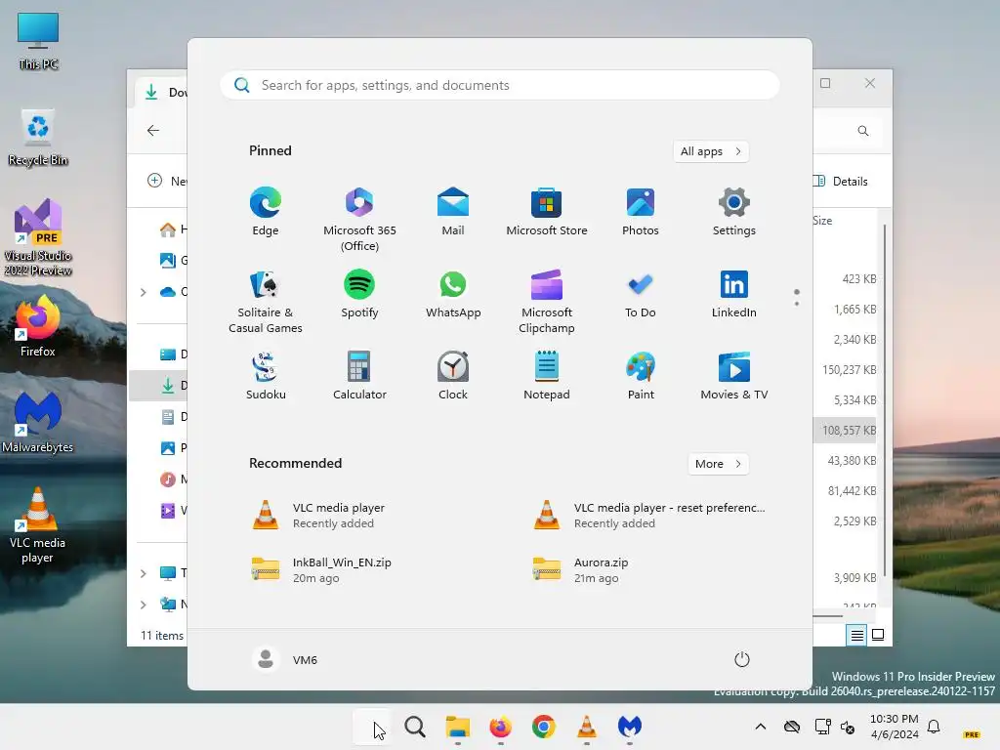The height and width of the screenshot is (750, 1000).
Task: Launch the Paint app
Action: (x=641, y=376)
